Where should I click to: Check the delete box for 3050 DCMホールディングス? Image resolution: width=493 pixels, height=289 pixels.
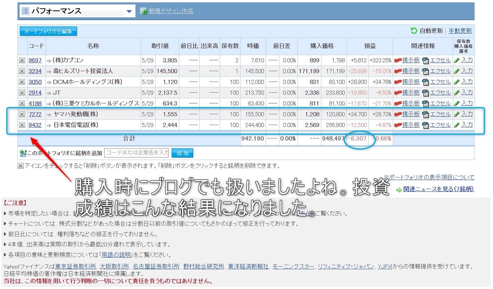tap(22, 82)
